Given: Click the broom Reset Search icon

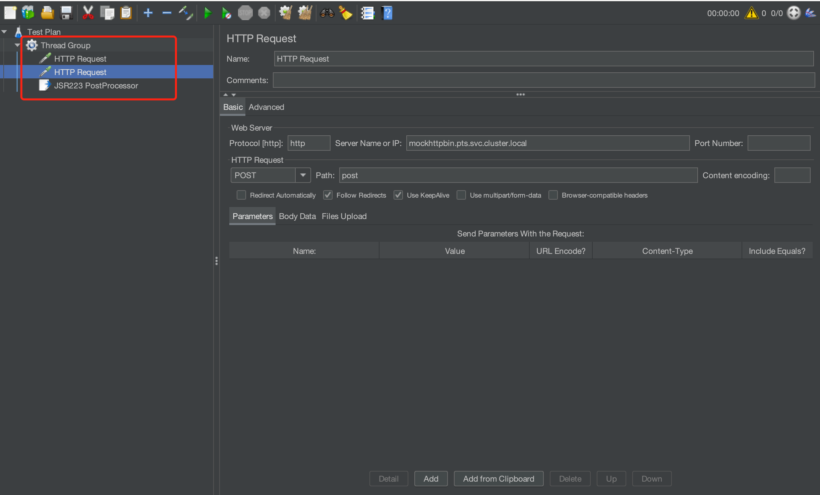Looking at the screenshot, I should (345, 13).
